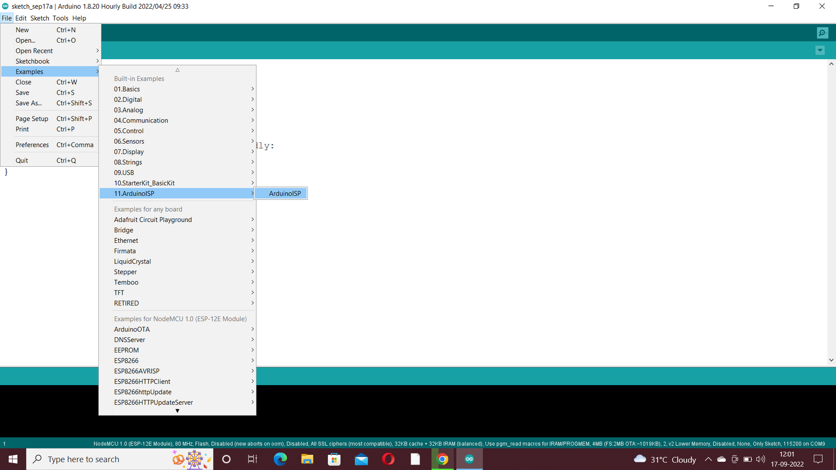
Task: Open Cortana circle icon in taskbar
Action: click(x=226, y=459)
